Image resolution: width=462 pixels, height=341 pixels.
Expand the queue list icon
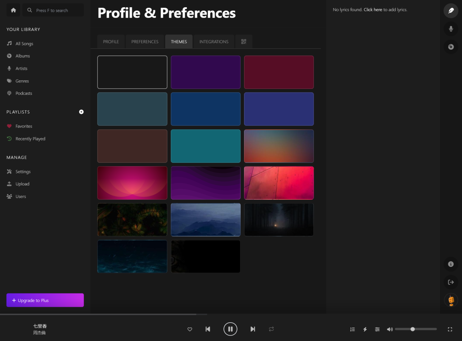[353, 329]
